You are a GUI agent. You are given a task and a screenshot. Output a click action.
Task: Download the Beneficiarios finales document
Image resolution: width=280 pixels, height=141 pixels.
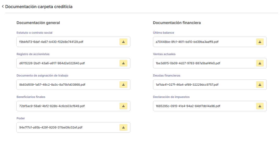123,106
